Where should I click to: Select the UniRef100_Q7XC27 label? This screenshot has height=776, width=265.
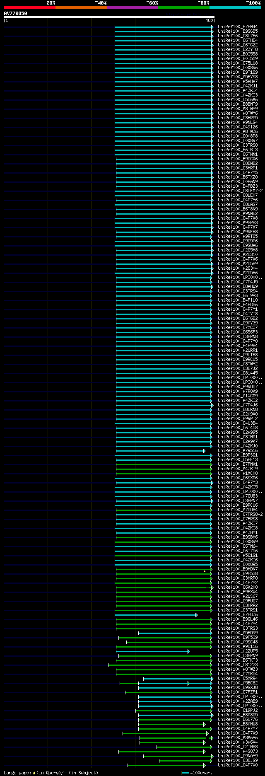pos(238,328)
